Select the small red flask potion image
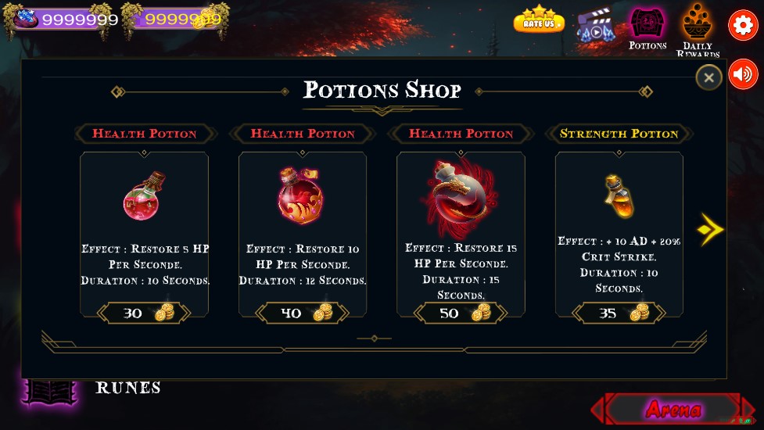Image resolution: width=764 pixels, height=430 pixels. pos(144,196)
